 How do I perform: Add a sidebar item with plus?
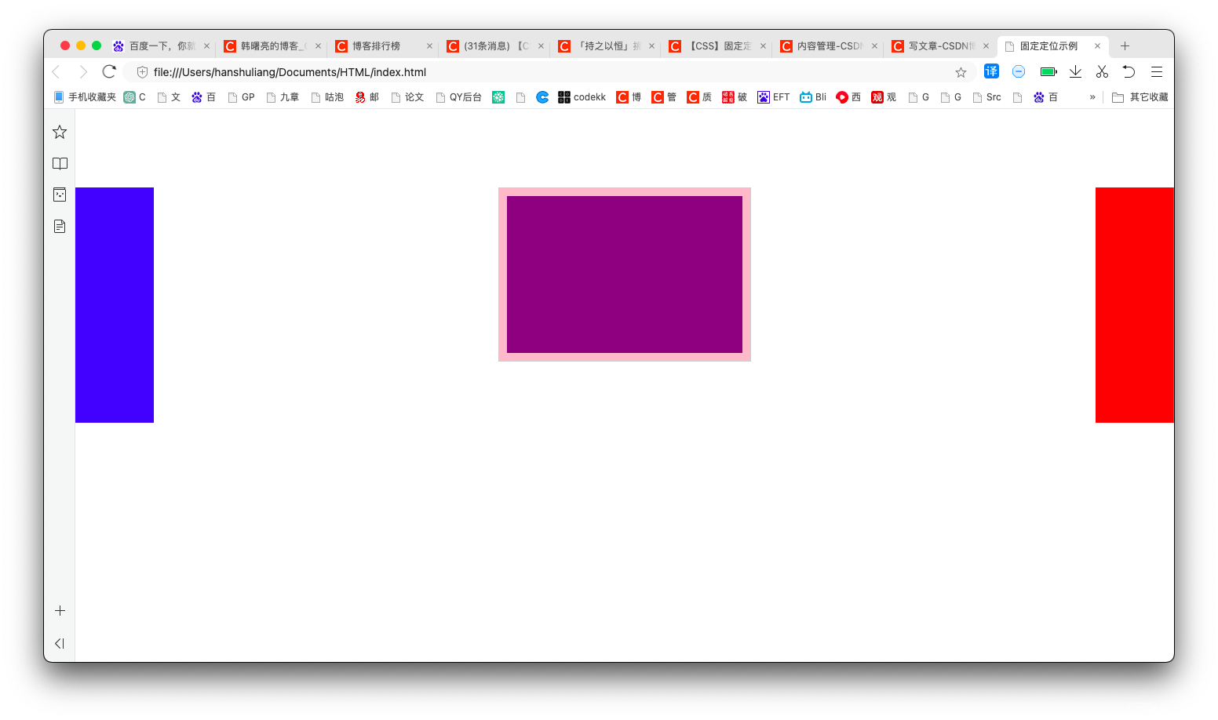[x=60, y=610]
